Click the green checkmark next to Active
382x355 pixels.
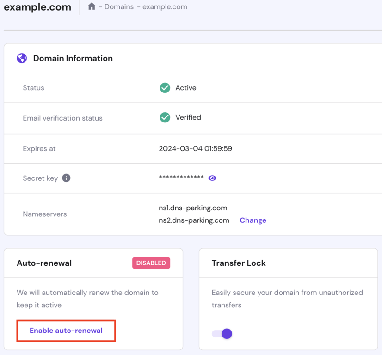point(165,87)
